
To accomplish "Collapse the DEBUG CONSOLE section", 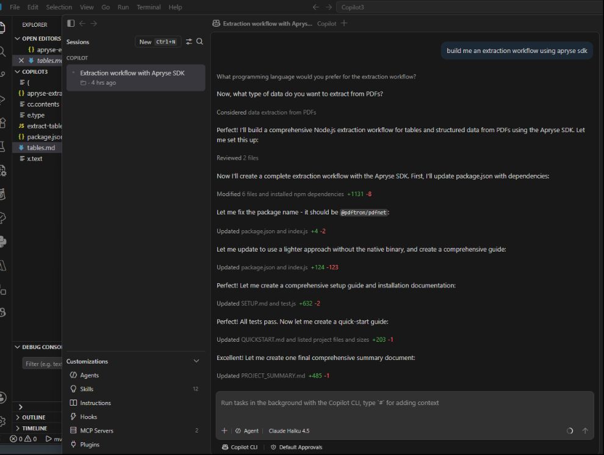I will pyautogui.click(x=37, y=347).
